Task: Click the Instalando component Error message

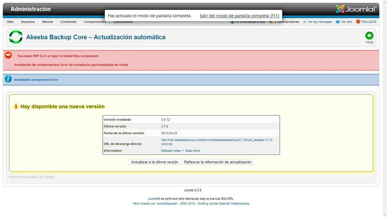Action: (x=36, y=80)
